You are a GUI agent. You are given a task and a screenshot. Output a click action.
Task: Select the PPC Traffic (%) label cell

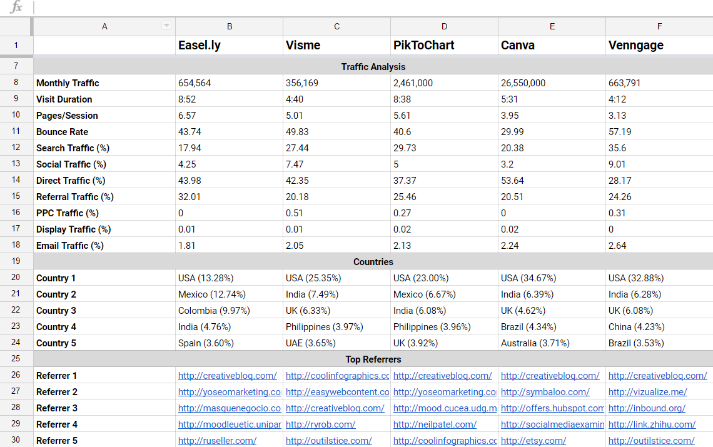[104, 213]
